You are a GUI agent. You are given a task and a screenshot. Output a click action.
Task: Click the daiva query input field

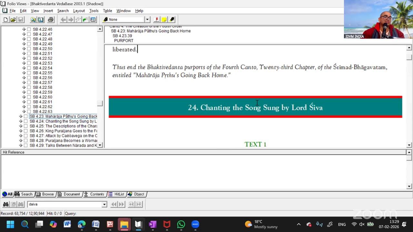coord(65,204)
